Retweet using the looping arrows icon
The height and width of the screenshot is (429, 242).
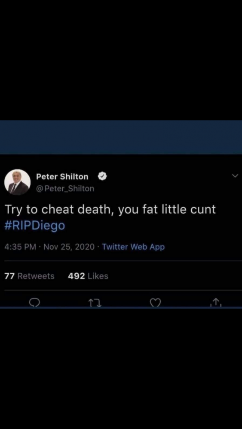pyautogui.click(x=95, y=302)
